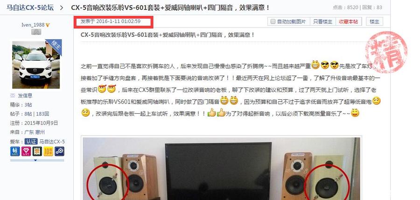Click the pink diamond badge icon
Viewport: 420px width, 200px height.
click(x=26, y=151)
